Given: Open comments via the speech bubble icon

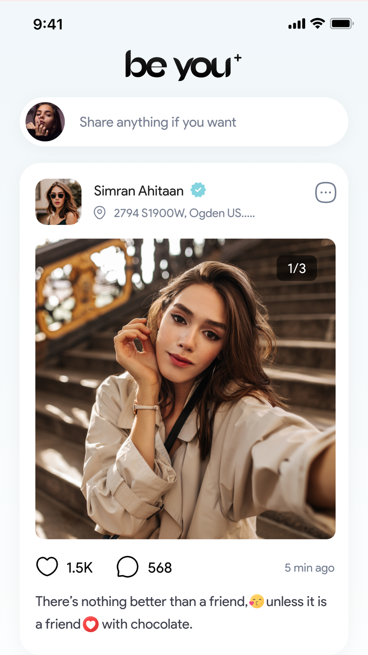Looking at the screenshot, I should coord(127,567).
